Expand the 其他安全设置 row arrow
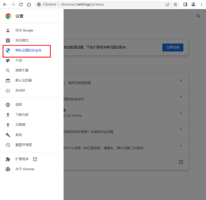This screenshot has height=200, width=206. 181,129
